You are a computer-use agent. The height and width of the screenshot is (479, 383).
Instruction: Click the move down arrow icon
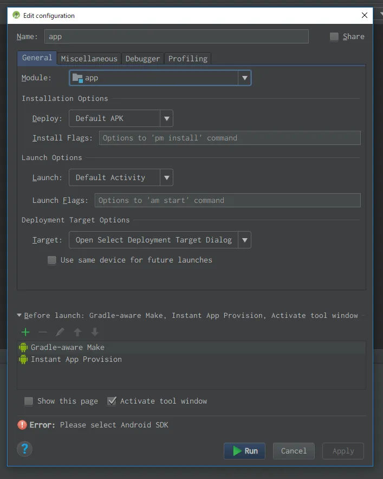(95, 332)
